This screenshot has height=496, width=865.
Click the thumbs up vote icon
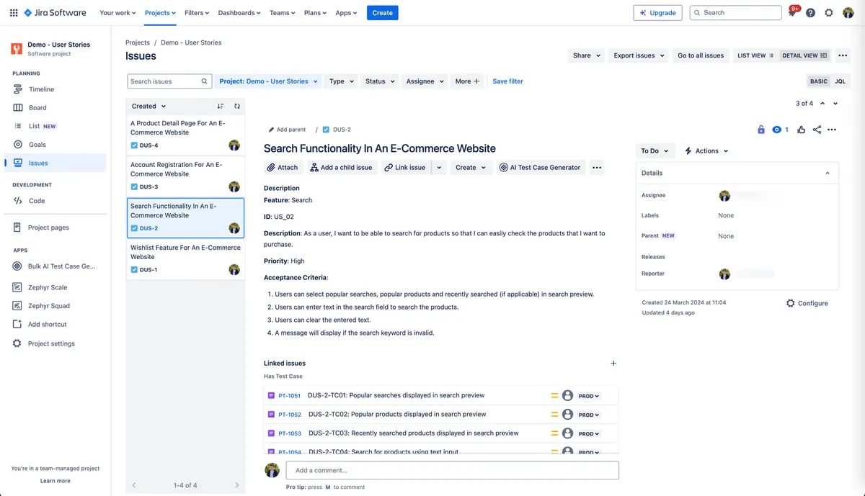pos(802,130)
